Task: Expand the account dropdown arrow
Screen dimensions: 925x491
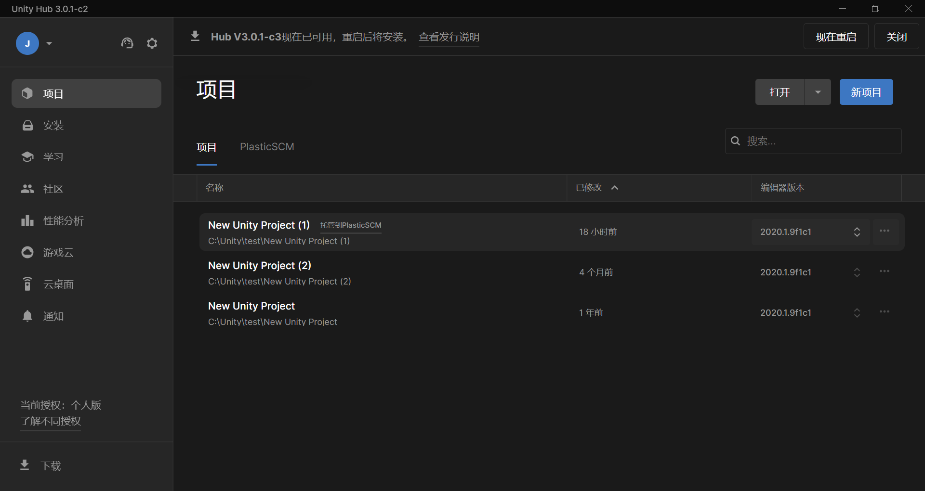Action: (x=49, y=43)
